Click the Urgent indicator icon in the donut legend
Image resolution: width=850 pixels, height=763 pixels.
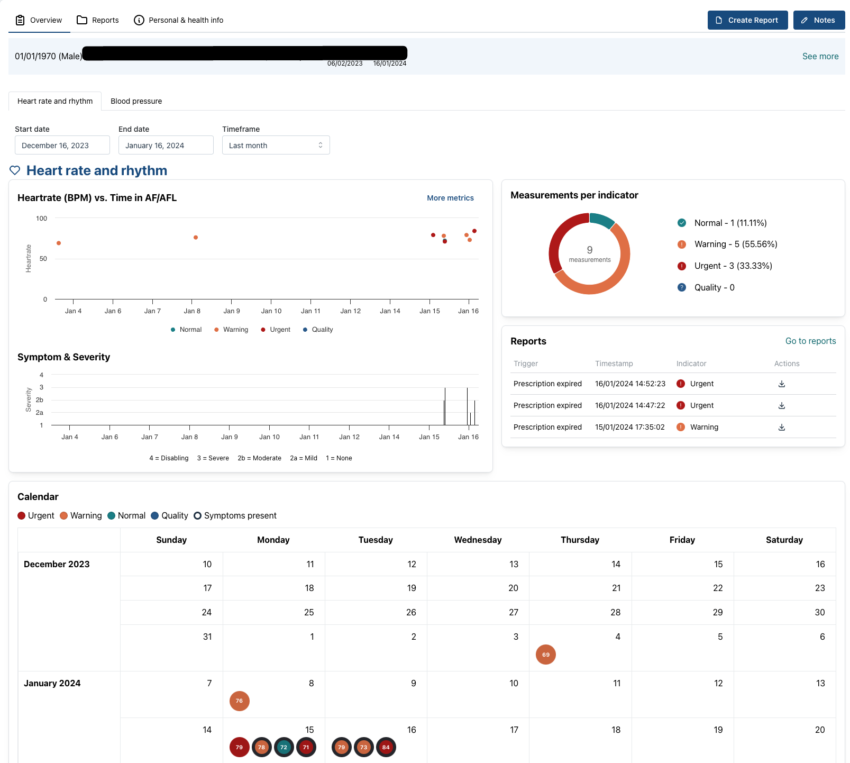coord(682,266)
